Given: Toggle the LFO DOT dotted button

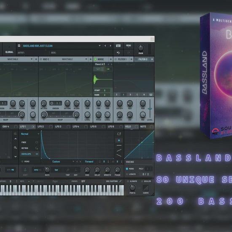Looking at the screenshot, I should 76,170.
